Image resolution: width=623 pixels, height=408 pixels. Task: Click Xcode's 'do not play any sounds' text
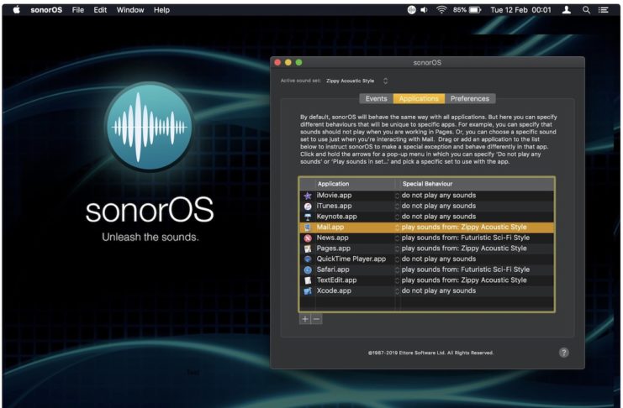coord(439,291)
